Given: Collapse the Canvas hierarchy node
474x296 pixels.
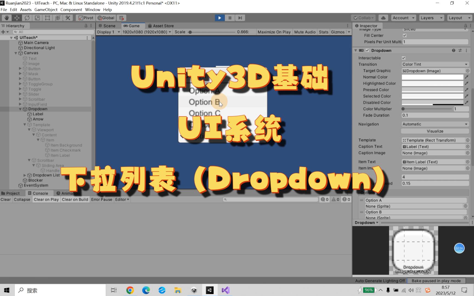Looking at the screenshot, I should pyautogui.click(x=16, y=53).
